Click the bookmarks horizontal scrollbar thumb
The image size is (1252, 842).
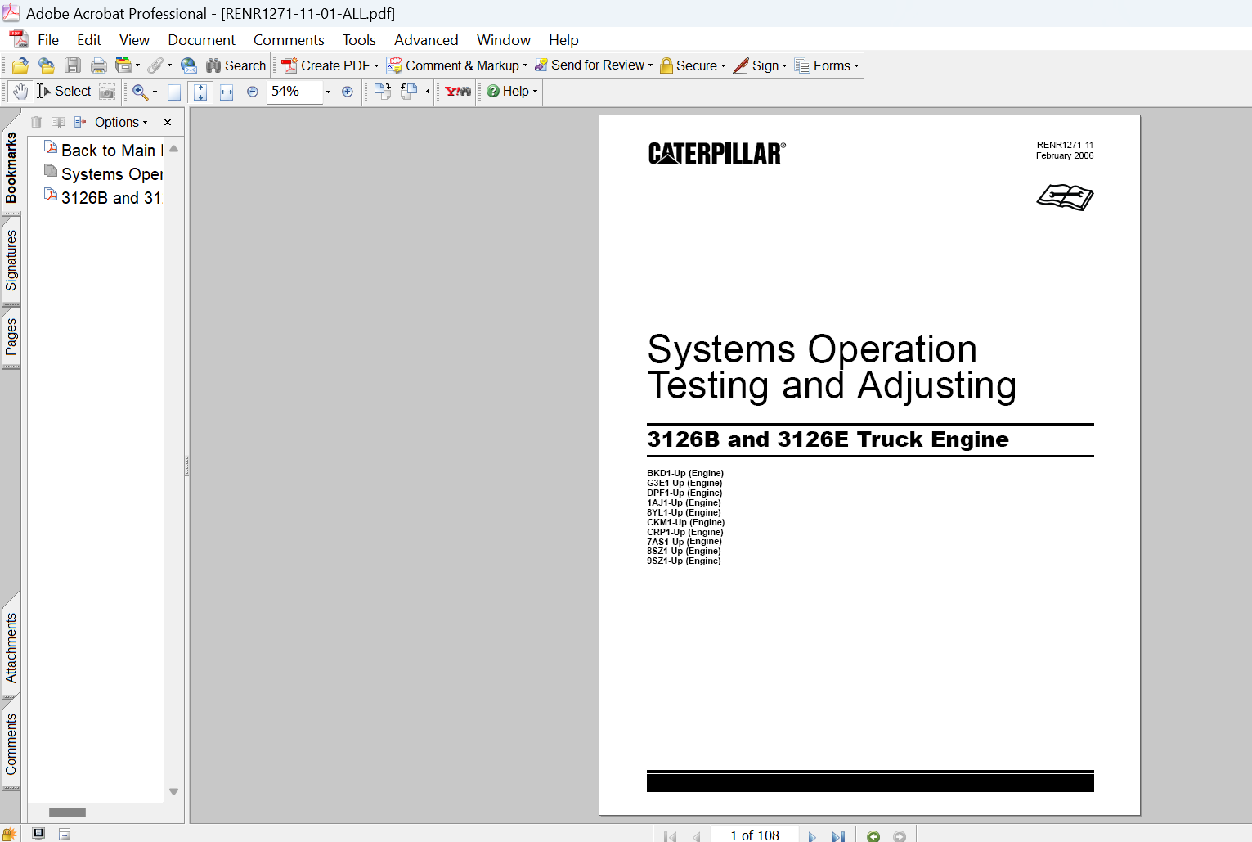tap(67, 813)
